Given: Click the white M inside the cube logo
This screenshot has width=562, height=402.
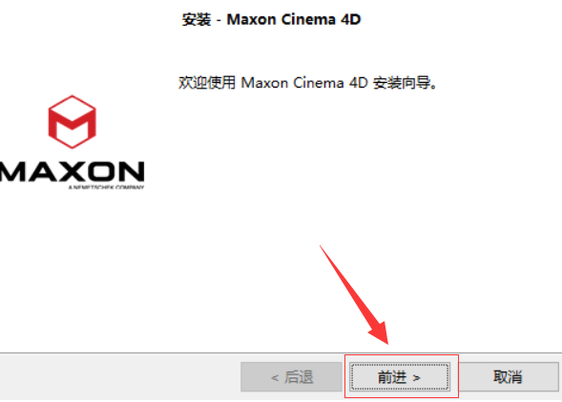Looking at the screenshot, I should [73, 120].
